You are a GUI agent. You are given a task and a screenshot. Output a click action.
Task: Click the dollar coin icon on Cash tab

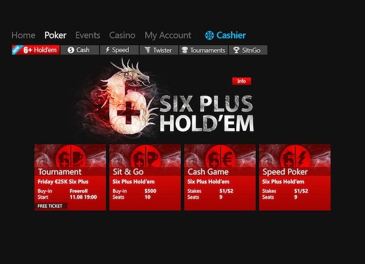coord(71,50)
